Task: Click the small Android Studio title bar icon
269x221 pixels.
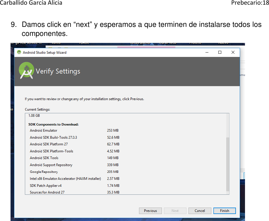Action: (19, 52)
